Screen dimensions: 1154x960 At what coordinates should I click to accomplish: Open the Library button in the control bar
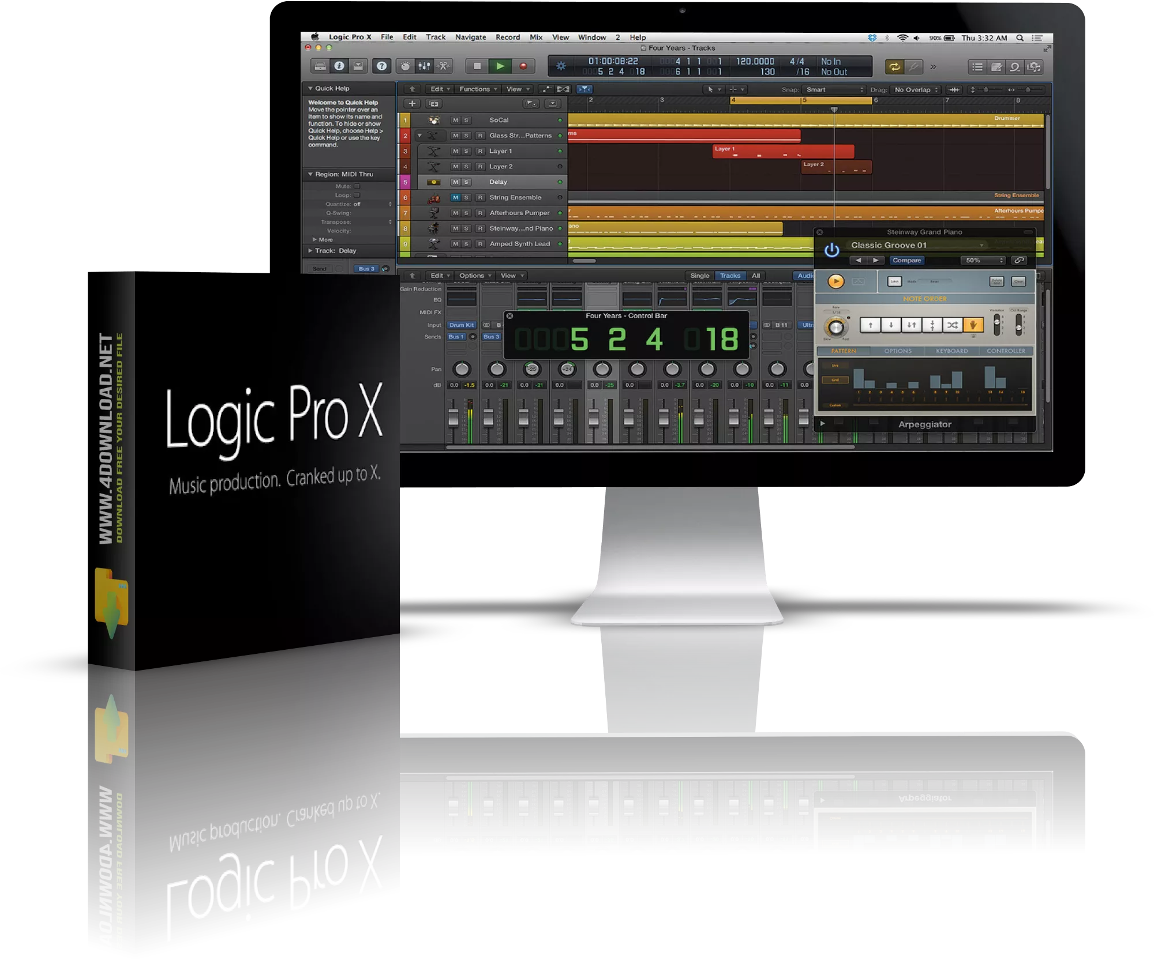320,66
